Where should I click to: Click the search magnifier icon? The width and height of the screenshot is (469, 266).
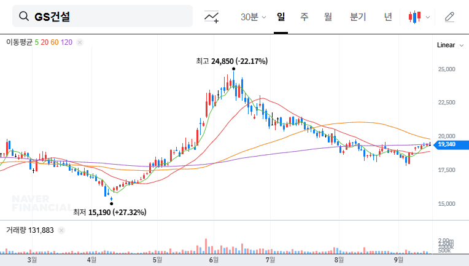24,16
